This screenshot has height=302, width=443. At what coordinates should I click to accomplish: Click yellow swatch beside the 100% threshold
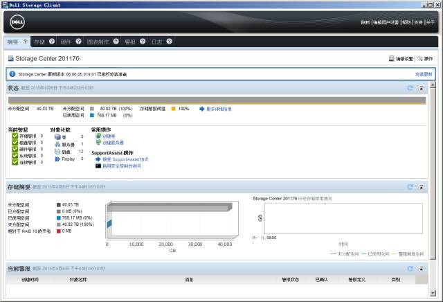pos(174,109)
